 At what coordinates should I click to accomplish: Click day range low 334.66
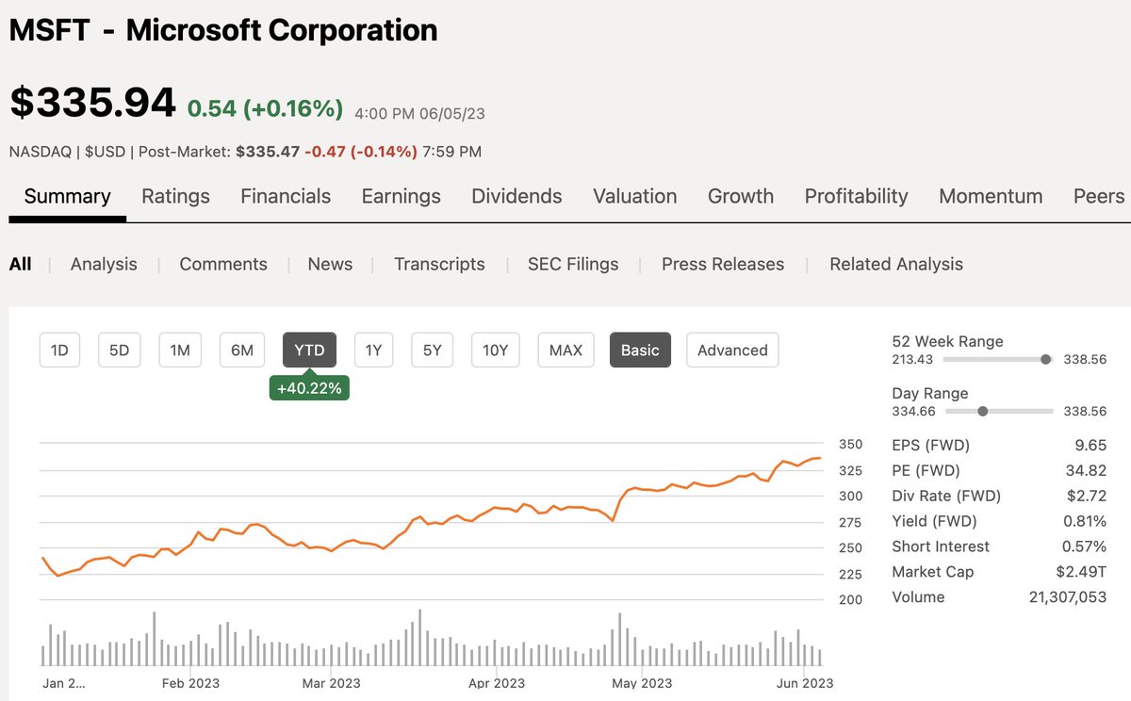click(x=913, y=411)
